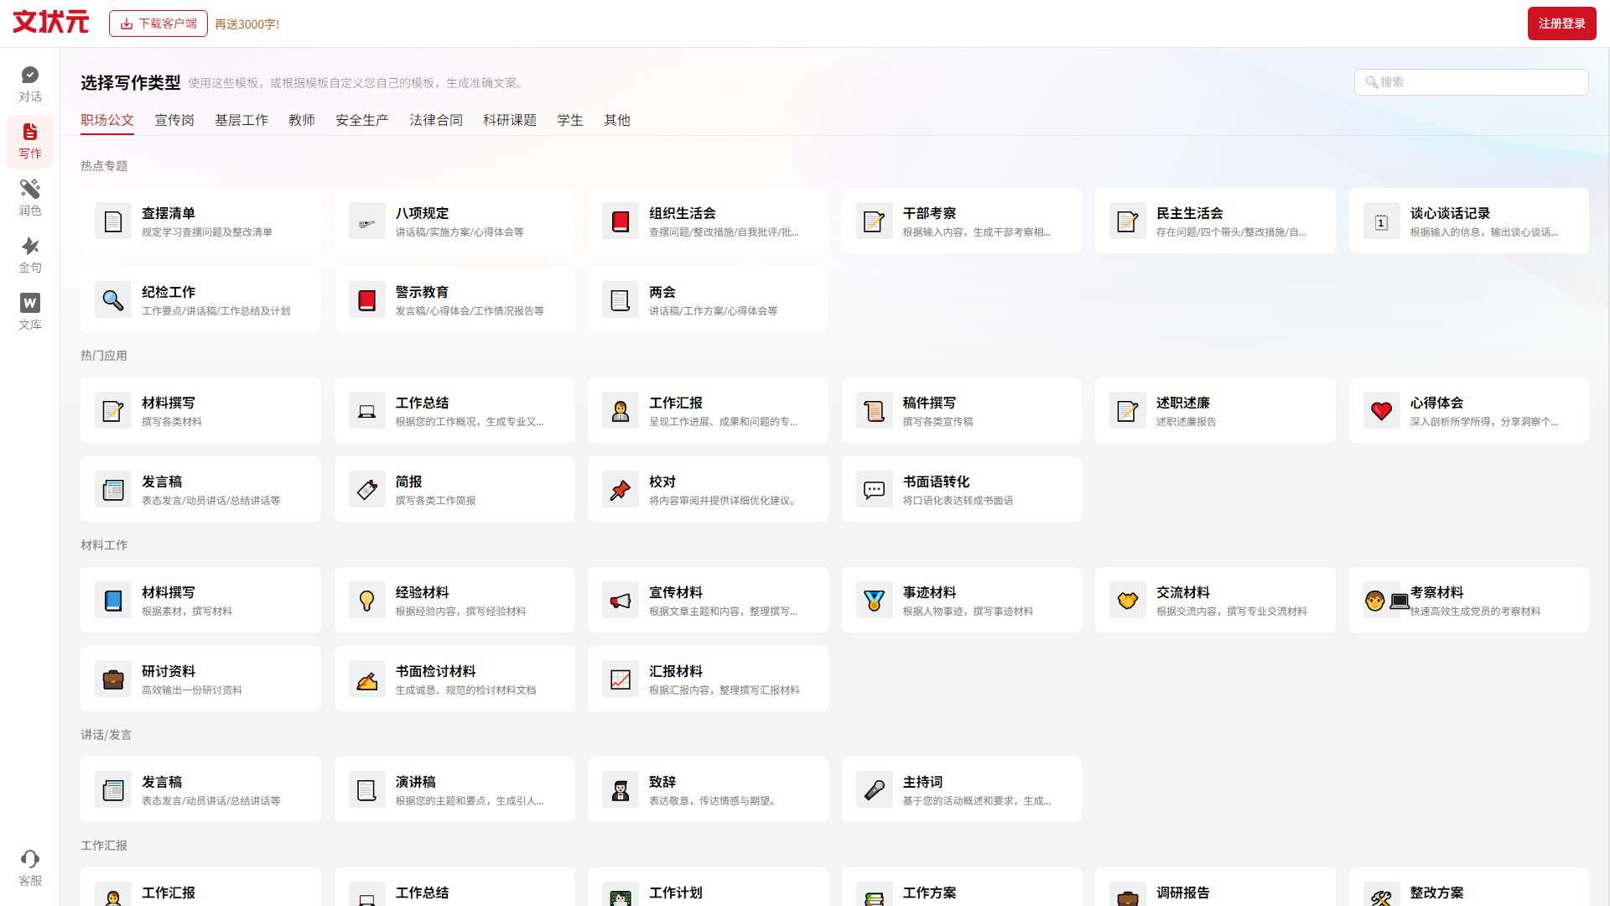Switch to the 其他 tab

[x=617, y=120]
